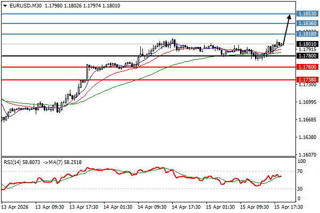Select the red 1.17380 support label
Screen dimensions: 320x213
click(x=308, y=79)
